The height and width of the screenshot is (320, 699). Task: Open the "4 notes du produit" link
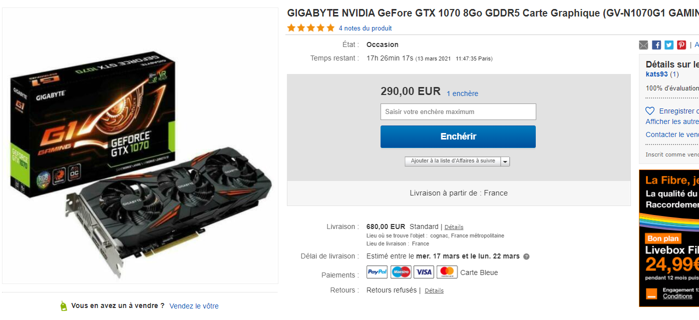point(365,28)
